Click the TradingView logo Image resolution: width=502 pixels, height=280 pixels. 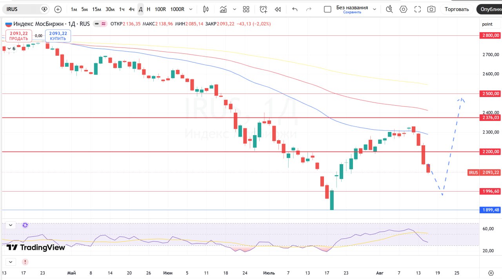point(36,247)
